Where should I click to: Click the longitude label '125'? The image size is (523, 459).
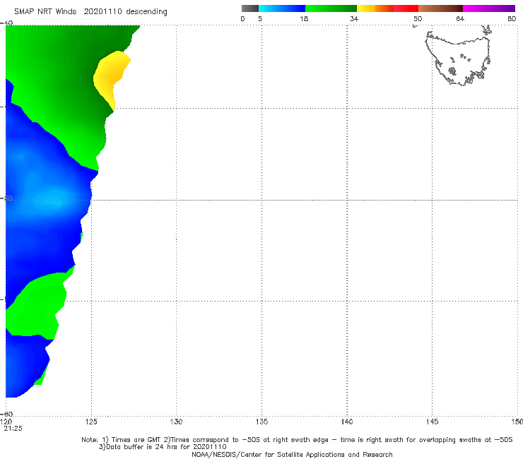click(91, 422)
